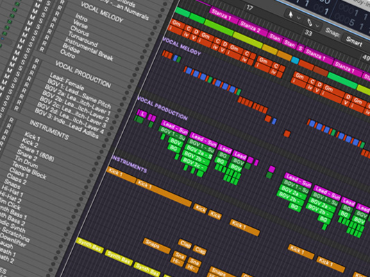Select the Temple Block track name
This screenshot has height=277, width=370.
(x=29, y=170)
